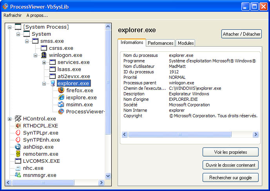The height and width of the screenshot is (191, 270).
Task: Select iexplore.exe in the process tree
Action: click(x=81, y=97)
